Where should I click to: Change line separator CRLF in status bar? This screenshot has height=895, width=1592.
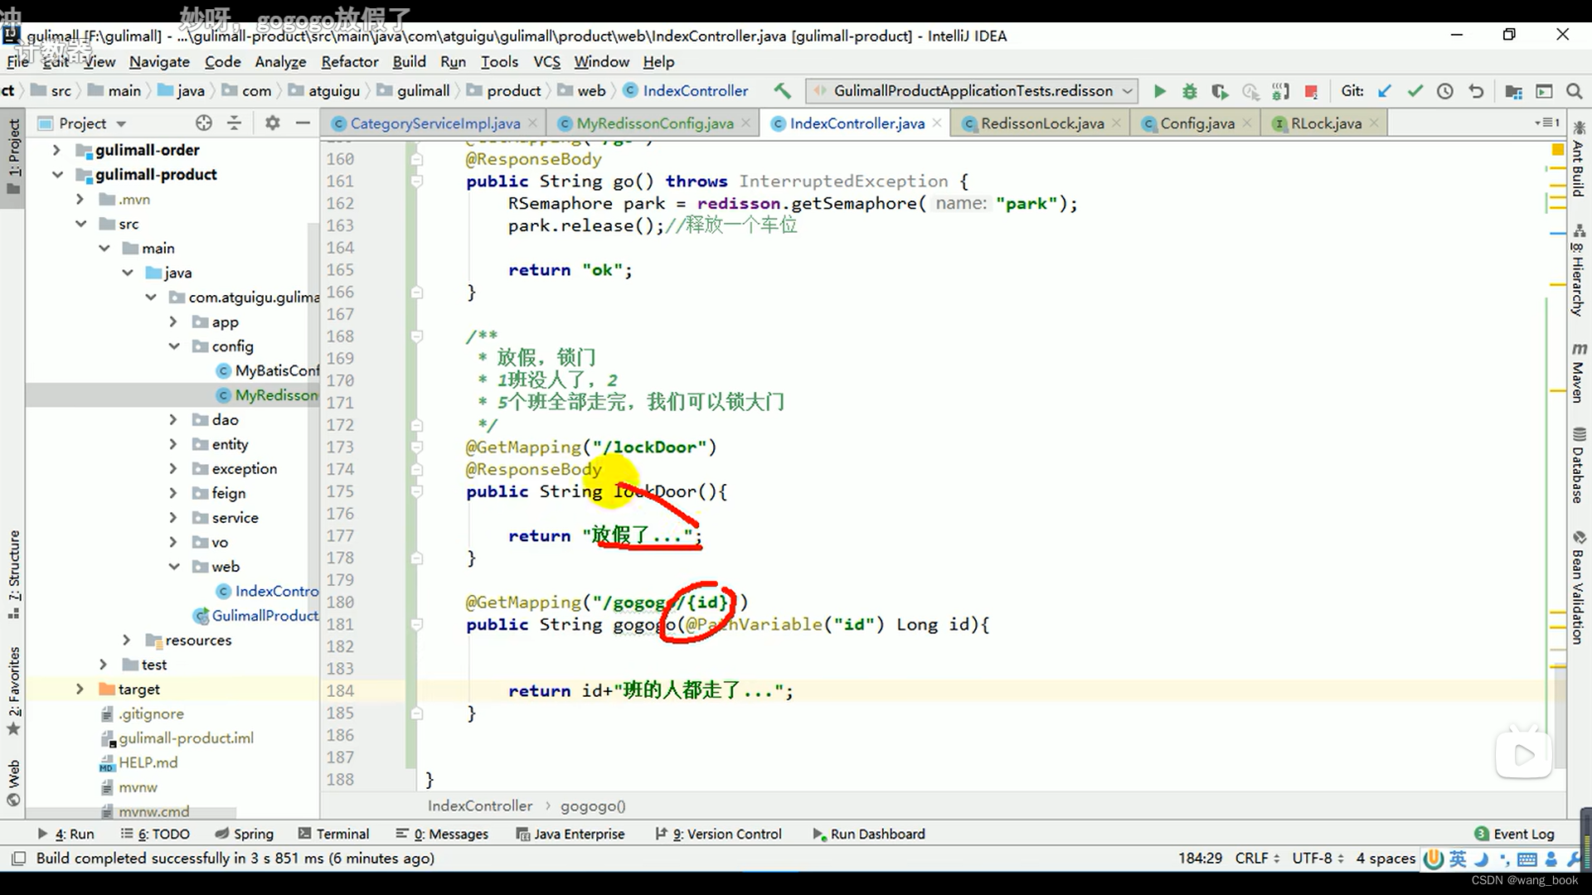pos(1256,858)
